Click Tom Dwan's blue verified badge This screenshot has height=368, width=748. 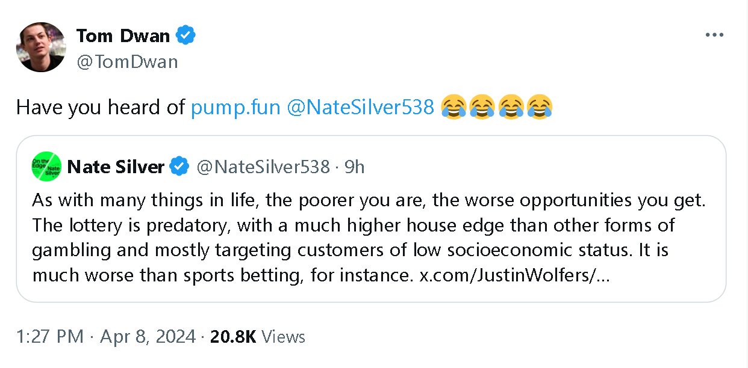pos(185,36)
